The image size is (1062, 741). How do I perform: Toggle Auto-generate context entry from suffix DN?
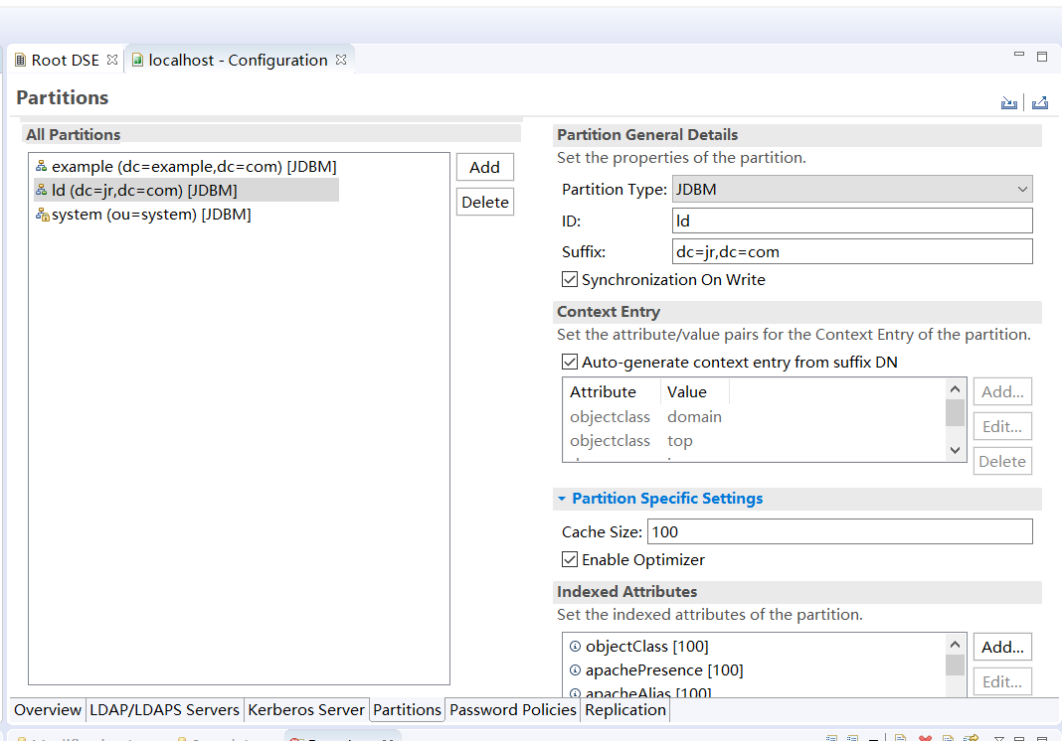(569, 362)
